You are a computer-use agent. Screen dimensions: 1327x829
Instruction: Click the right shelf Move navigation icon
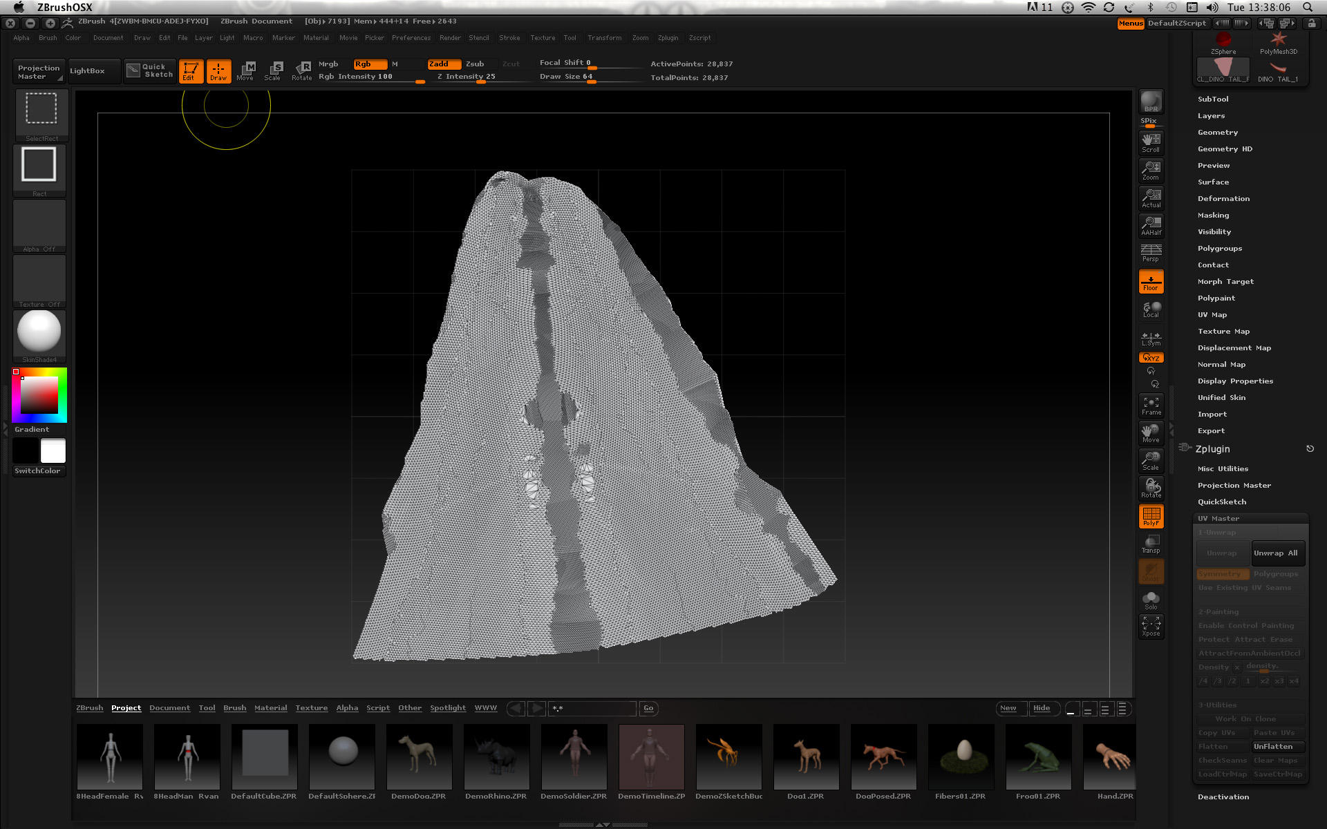click(x=1151, y=433)
